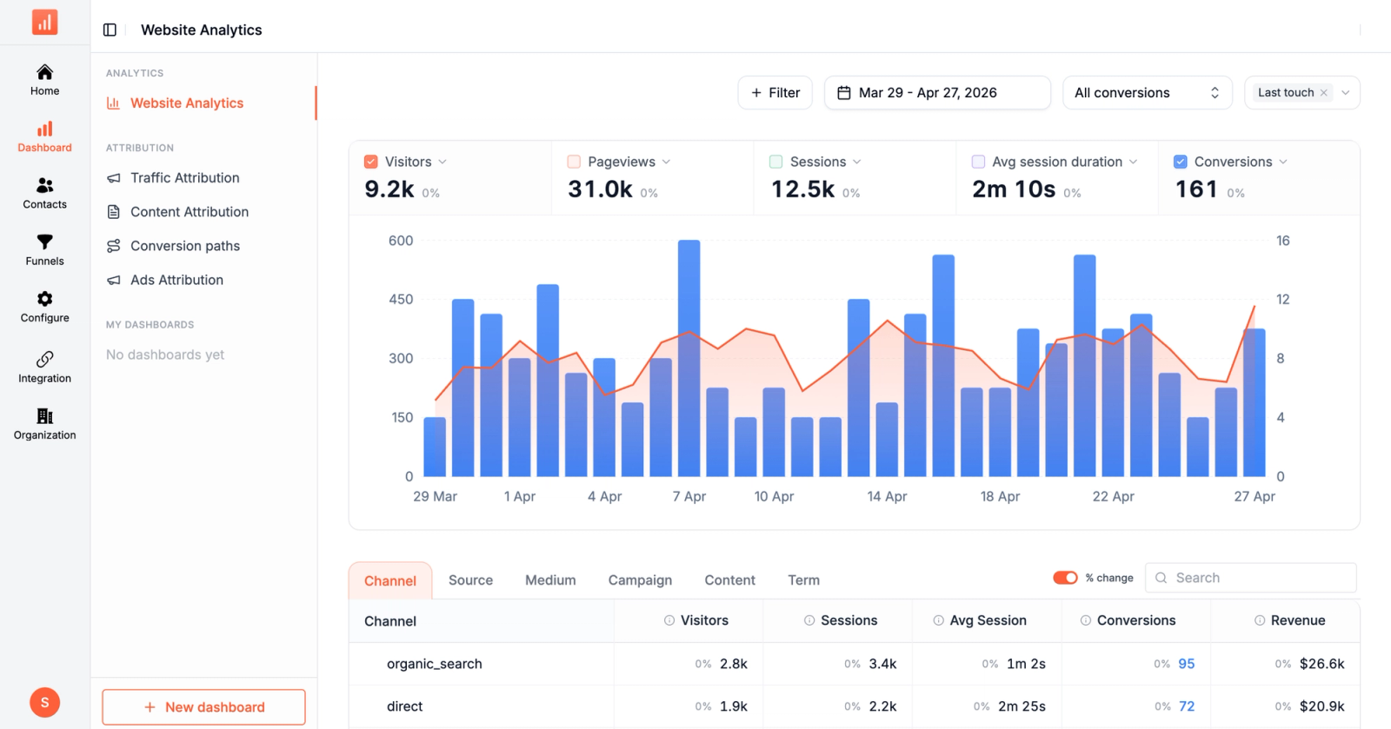The width and height of the screenshot is (1391, 729).
Task: Switch to the Source tab
Action: pyautogui.click(x=470, y=580)
